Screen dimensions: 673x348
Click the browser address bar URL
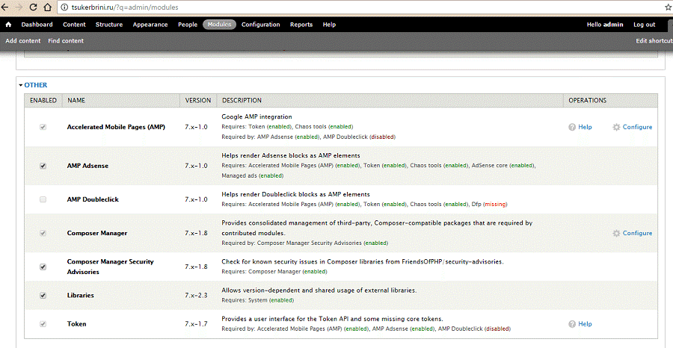click(x=125, y=7)
